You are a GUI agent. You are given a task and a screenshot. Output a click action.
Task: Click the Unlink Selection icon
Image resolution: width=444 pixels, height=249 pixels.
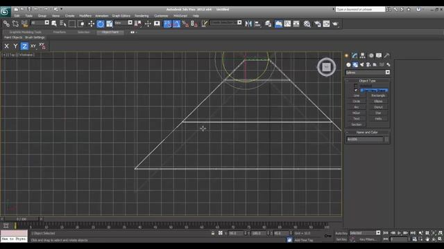pos(15,24)
